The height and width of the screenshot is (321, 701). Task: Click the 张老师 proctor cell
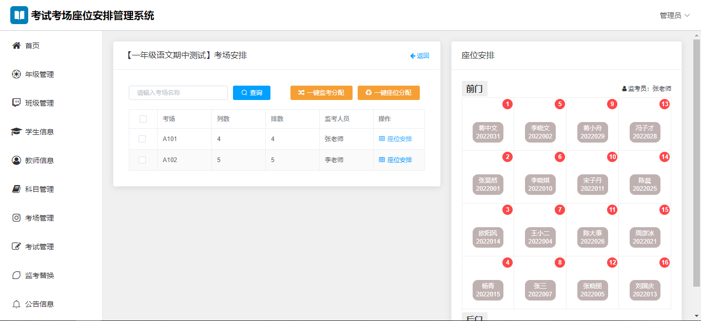[x=346, y=139]
